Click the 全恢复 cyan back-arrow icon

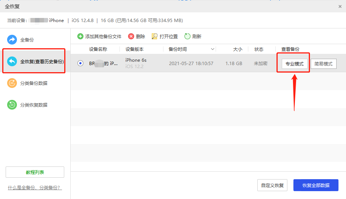pyautogui.click(x=12, y=61)
